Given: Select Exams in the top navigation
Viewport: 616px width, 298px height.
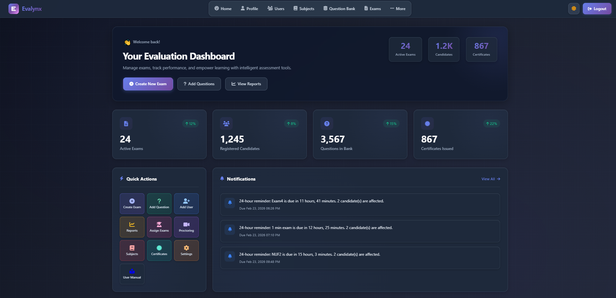Looking at the screenshot, I should [x=373, y=9].
